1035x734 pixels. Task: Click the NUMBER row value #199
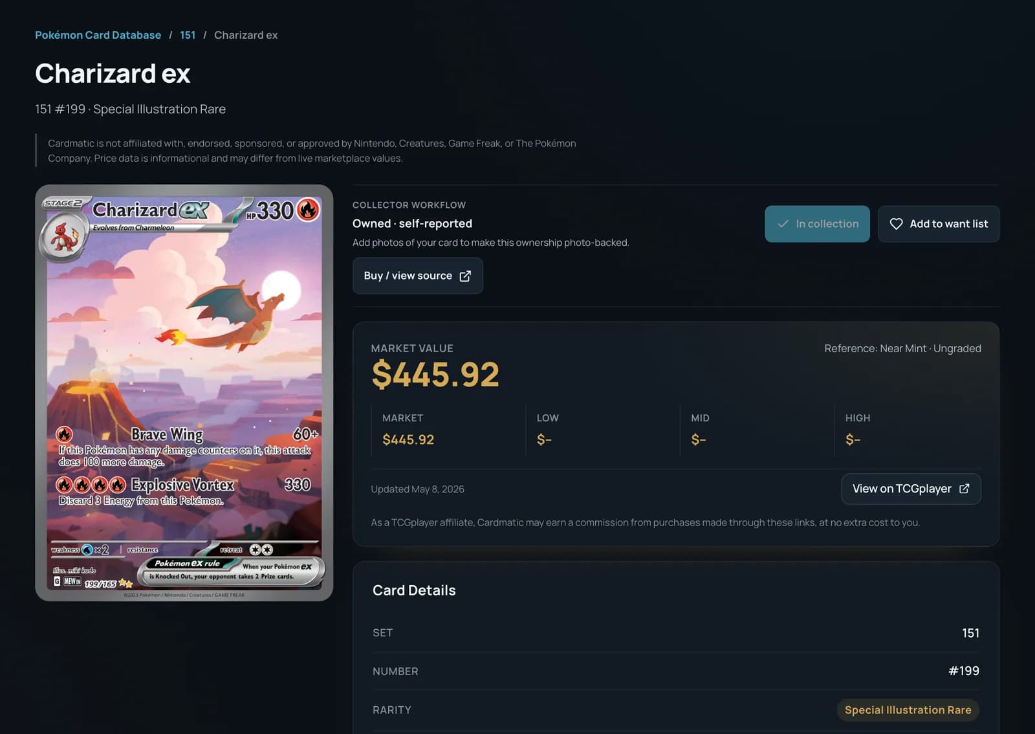(x=964, y=671)
